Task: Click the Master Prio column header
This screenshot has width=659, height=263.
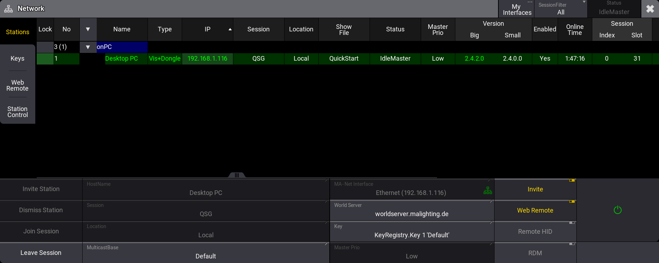Action: [x=438, y=29]
